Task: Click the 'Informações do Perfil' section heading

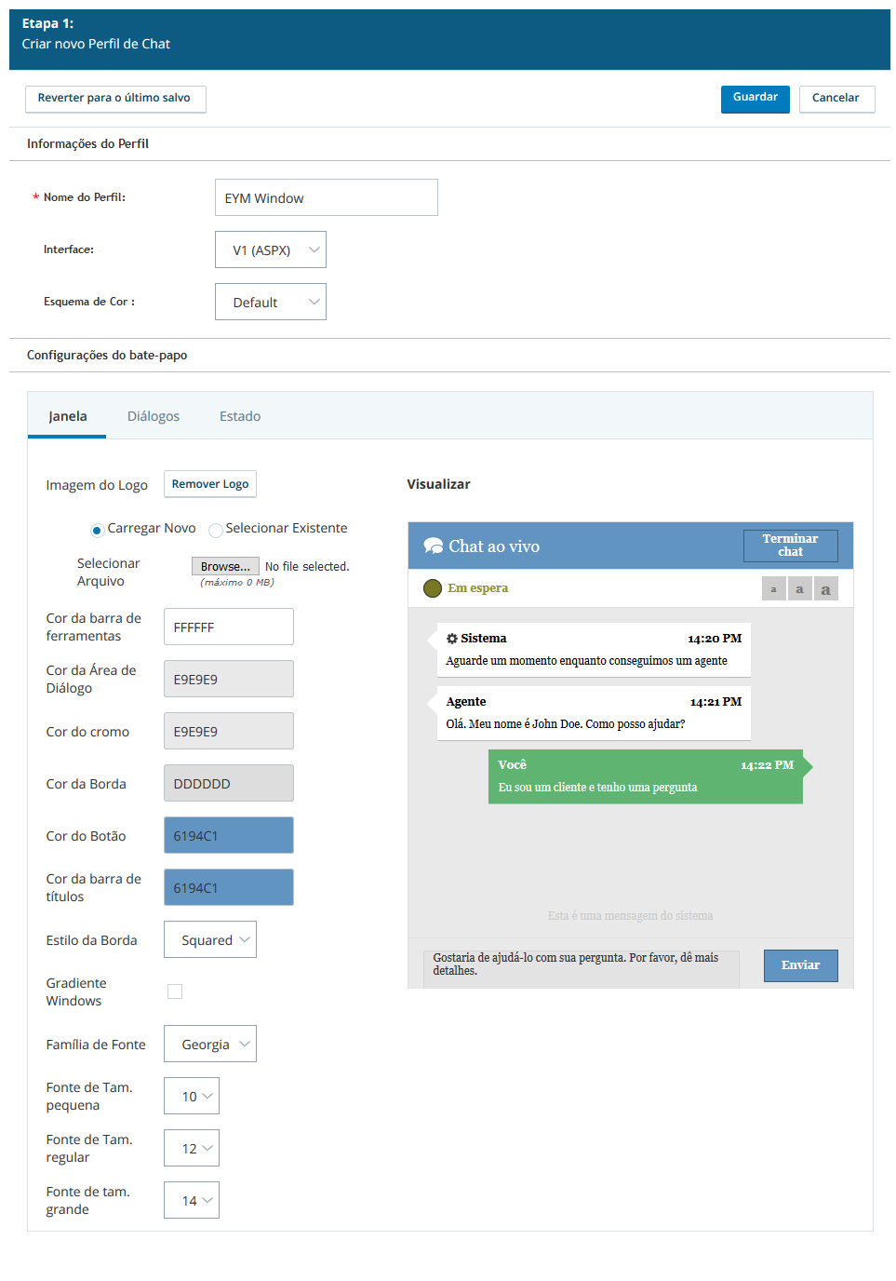Action: click(x=87, y=143)
